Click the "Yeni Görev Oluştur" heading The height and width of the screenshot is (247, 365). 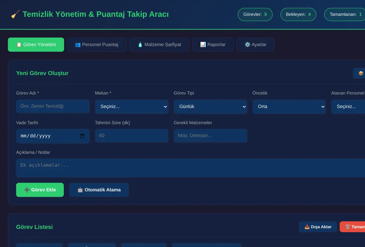(42, 73)
